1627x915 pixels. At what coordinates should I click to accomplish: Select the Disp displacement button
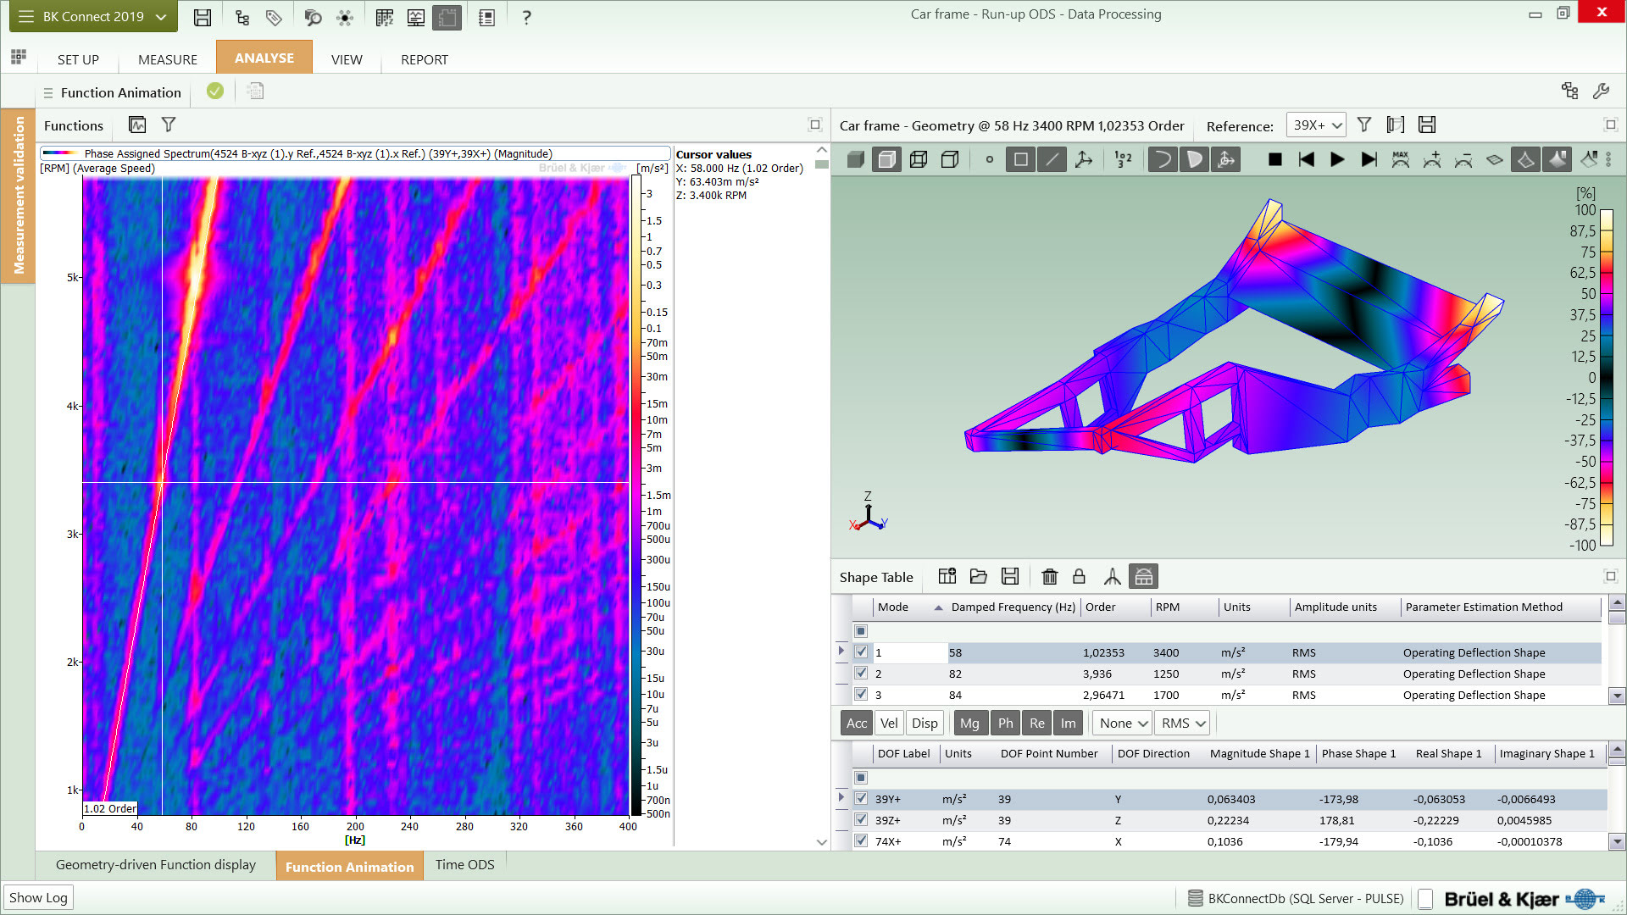[925, 724]
